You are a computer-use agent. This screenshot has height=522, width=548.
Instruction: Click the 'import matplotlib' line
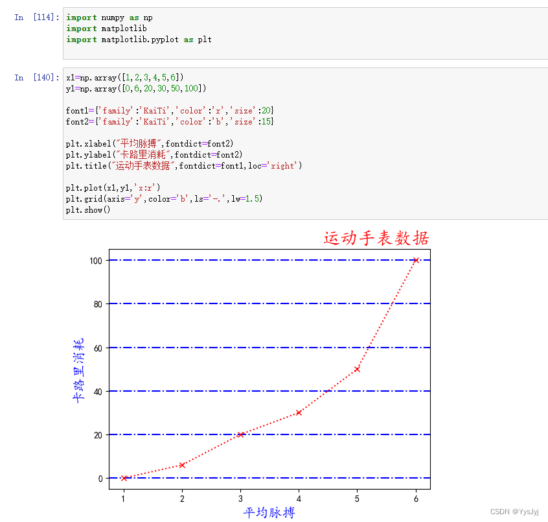pyautogui.click(x=107, y=29)
